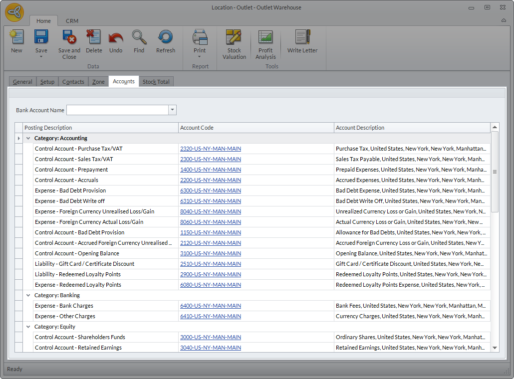Open the Stock Total tab
This screenshot has height=379, width=514.
pyautogui.click(x=156, y=82)
